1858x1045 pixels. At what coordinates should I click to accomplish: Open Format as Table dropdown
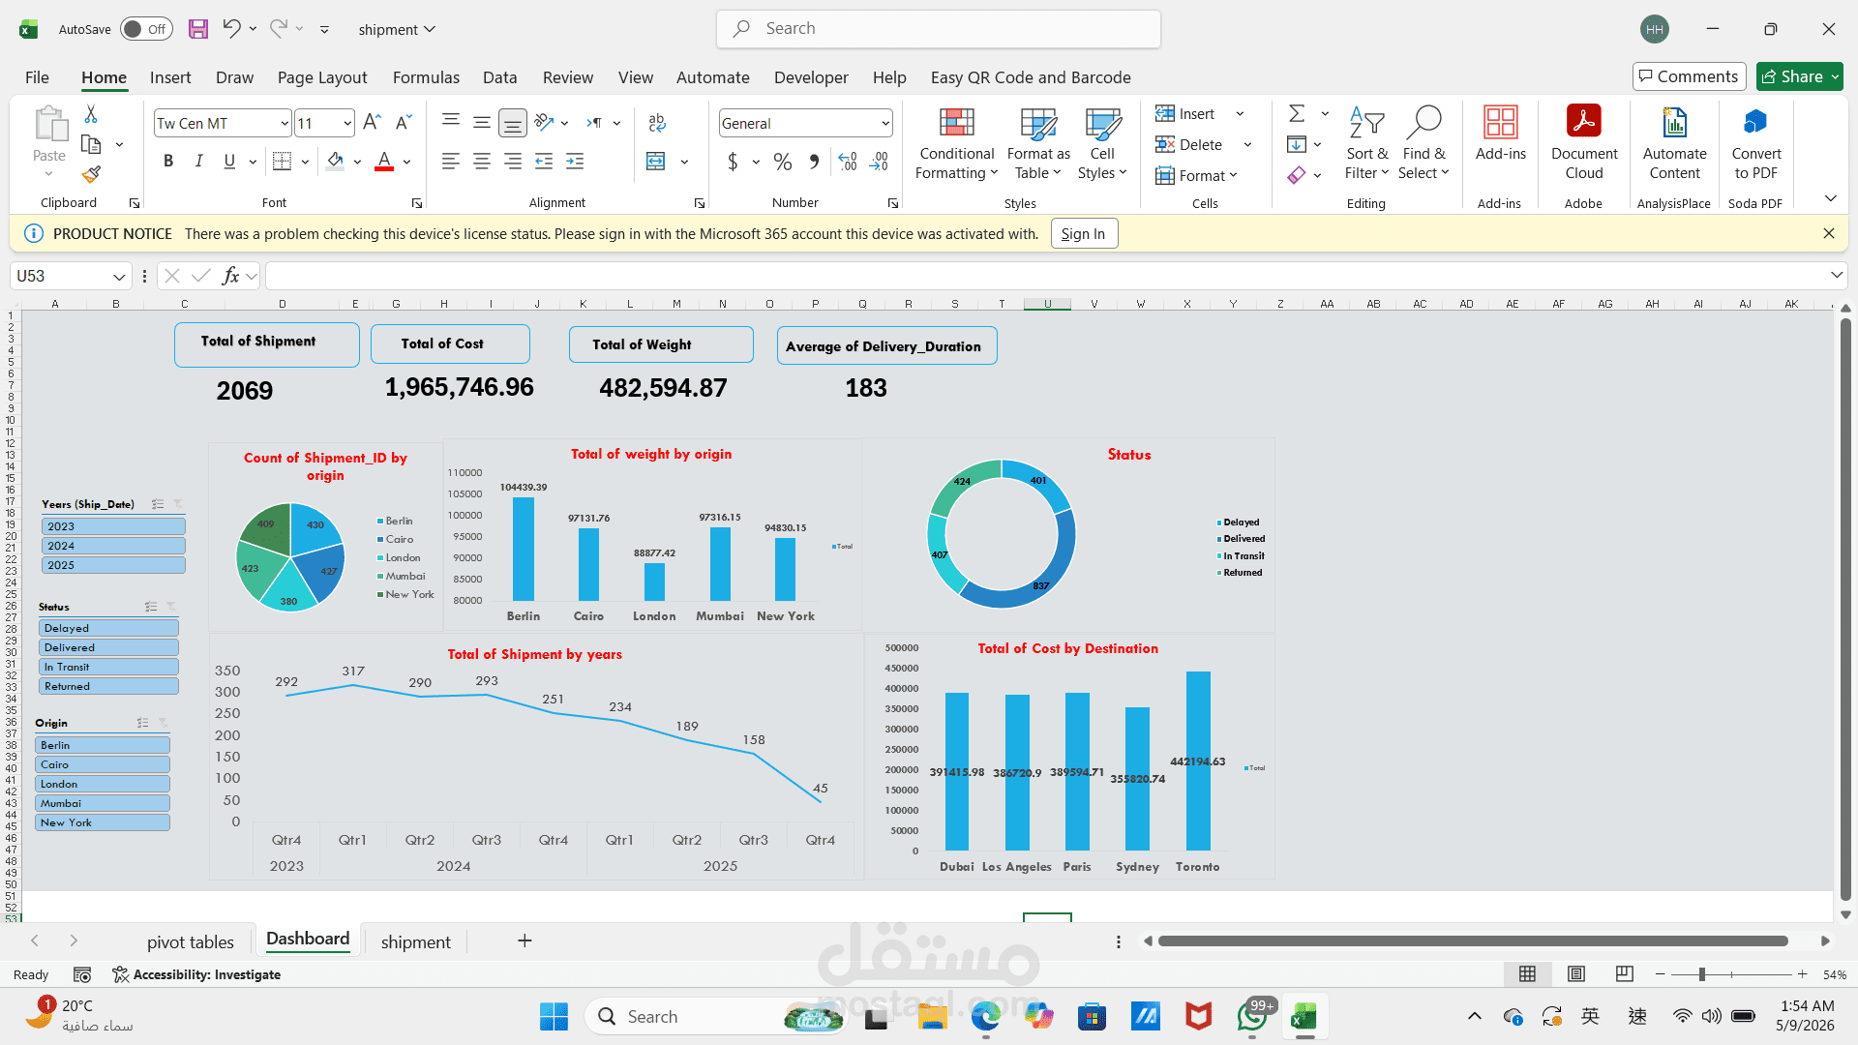[1038, 142]
